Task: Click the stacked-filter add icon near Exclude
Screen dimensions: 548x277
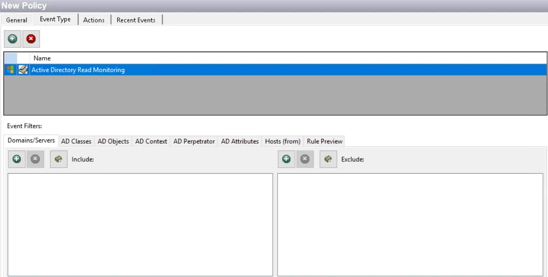Action: (328, 159)
